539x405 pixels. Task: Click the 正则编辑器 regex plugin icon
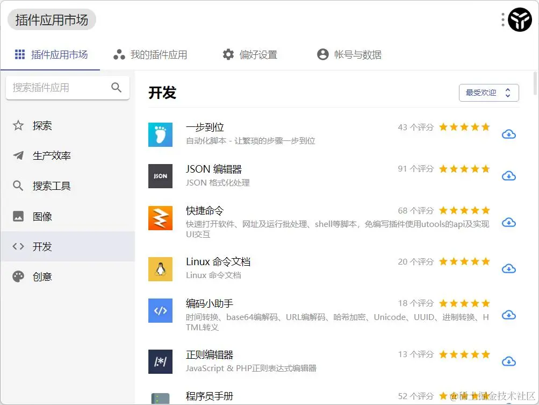pyautogui.click(x=160, y=361)
